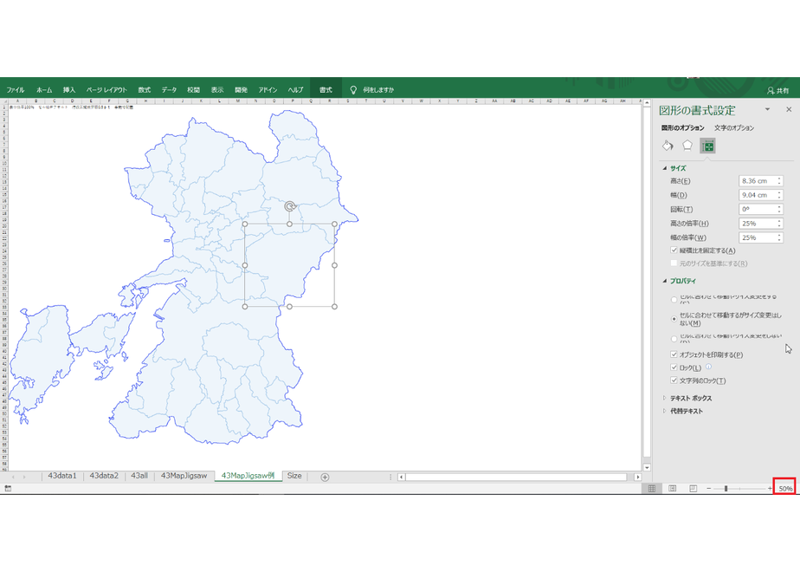Click the zoom out minus icon
Viewport: 800px width, 572px height.
[x=709, y=489]
